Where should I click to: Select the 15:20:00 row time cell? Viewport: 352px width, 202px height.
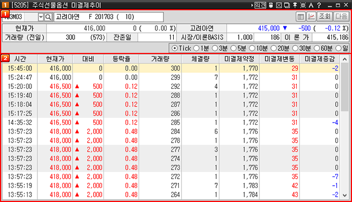pos(19,86)
